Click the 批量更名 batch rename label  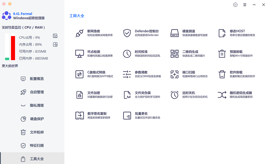[141, 114]
